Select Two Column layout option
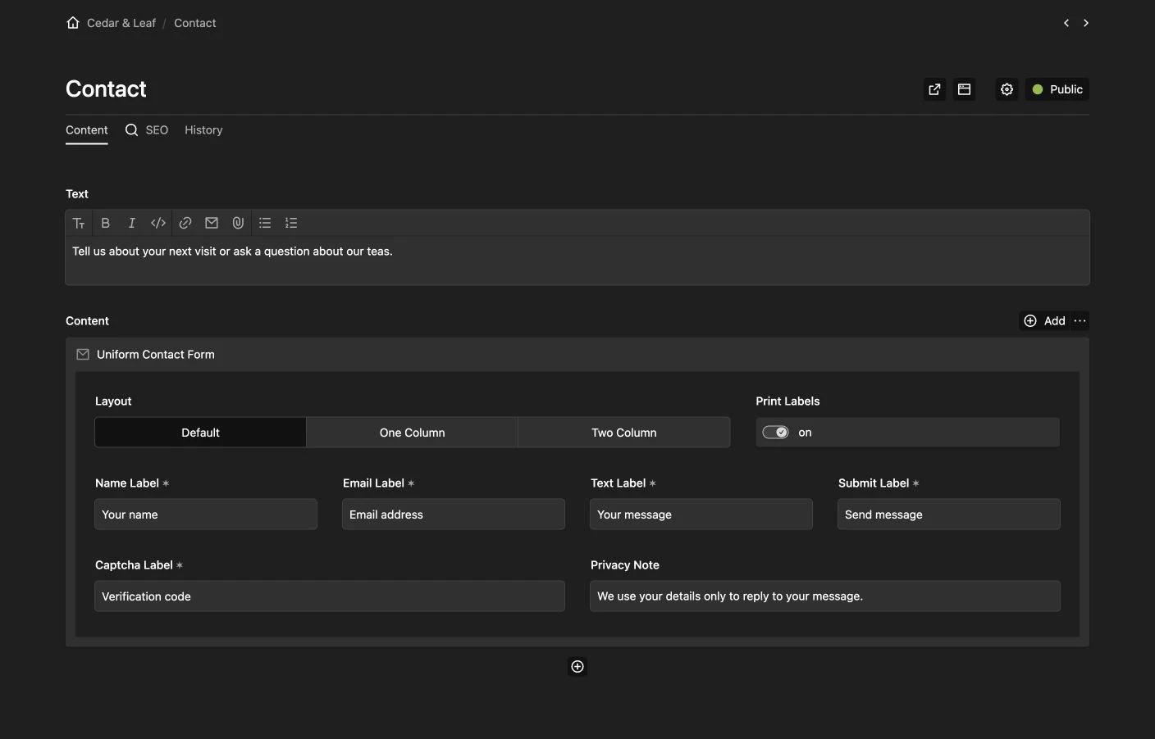 (624, 433)
